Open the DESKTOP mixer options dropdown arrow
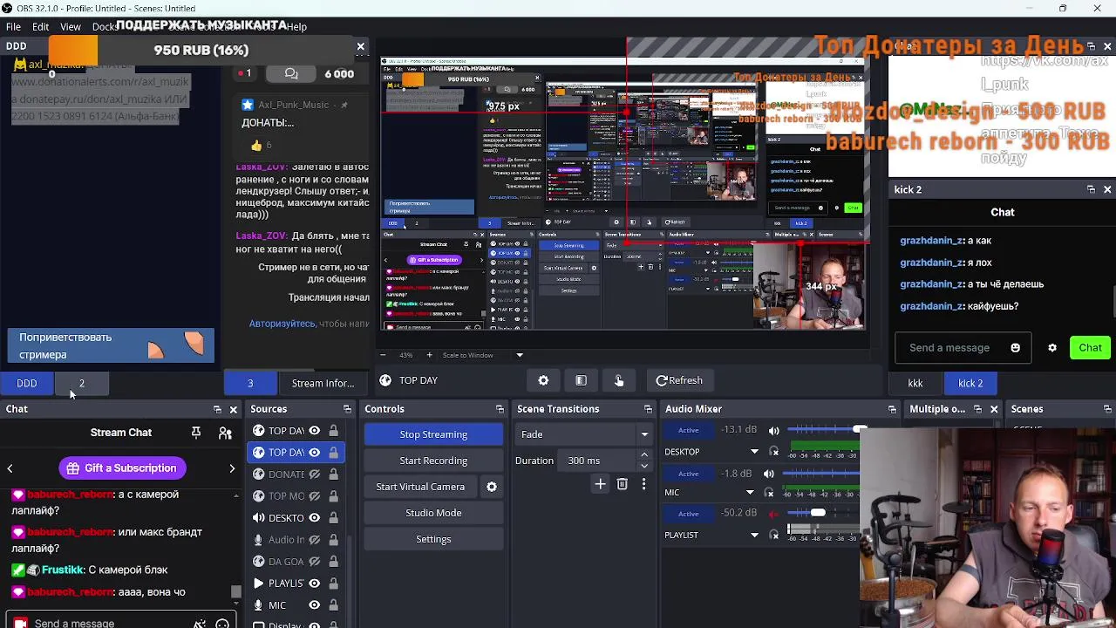The width and height of the screenshot is (1116, 628). [754, 452]
